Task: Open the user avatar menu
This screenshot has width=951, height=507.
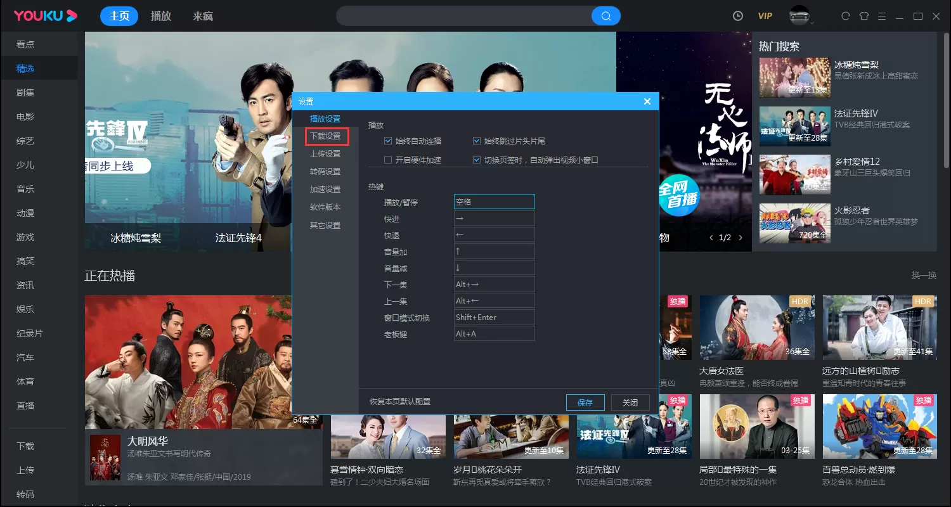Action: click(x=800, y=16)
